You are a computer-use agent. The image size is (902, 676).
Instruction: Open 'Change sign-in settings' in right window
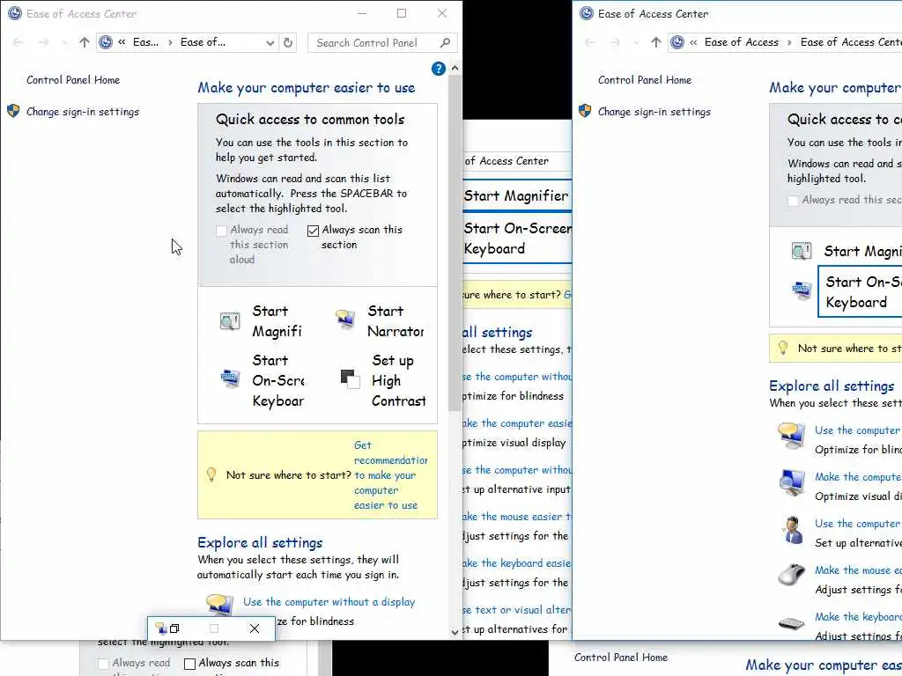654,112
